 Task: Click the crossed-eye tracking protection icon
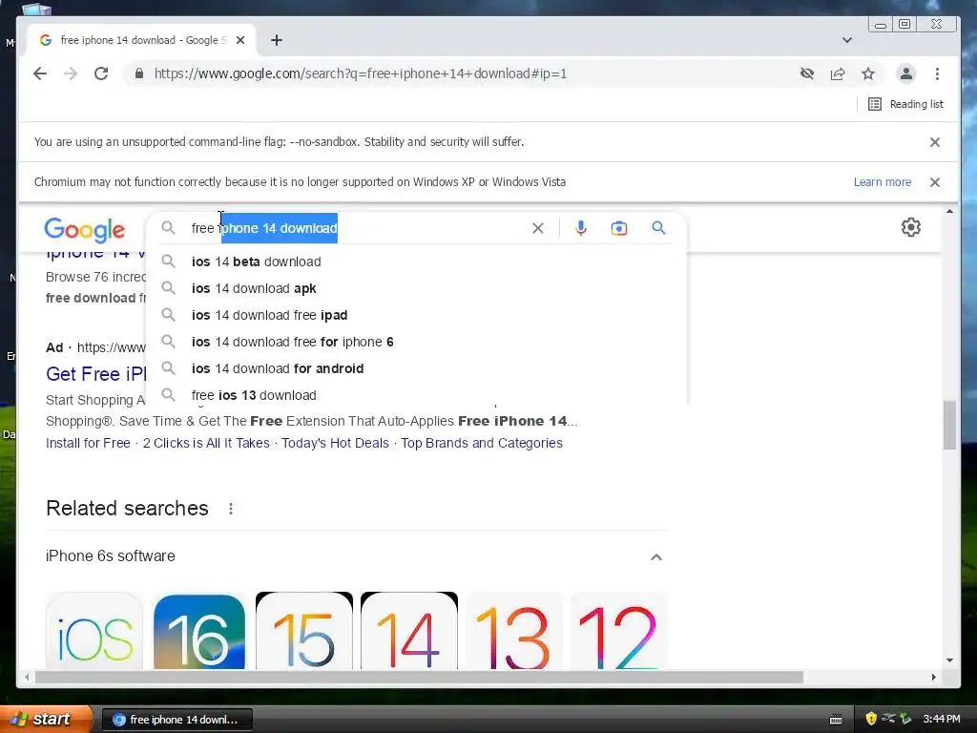(807, 73)
